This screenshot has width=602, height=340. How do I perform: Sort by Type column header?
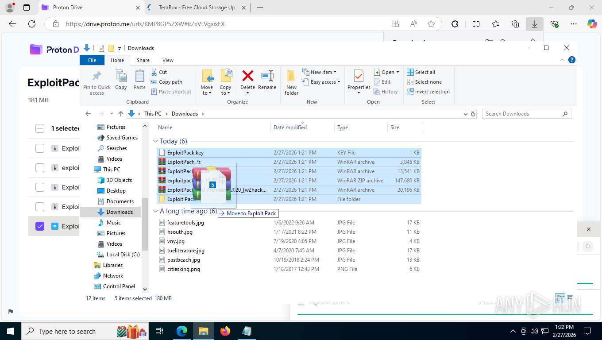click(361, 127)
